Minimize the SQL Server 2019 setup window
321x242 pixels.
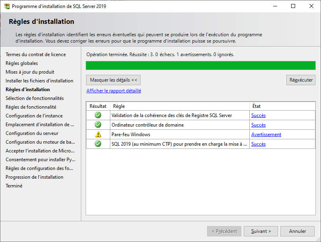(275, 6)
